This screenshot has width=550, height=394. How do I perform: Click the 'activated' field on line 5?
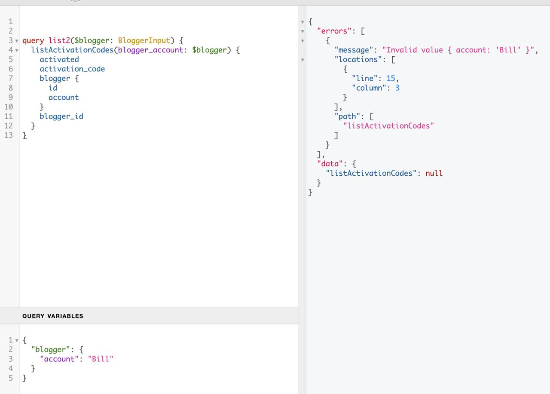pos(59,59)
